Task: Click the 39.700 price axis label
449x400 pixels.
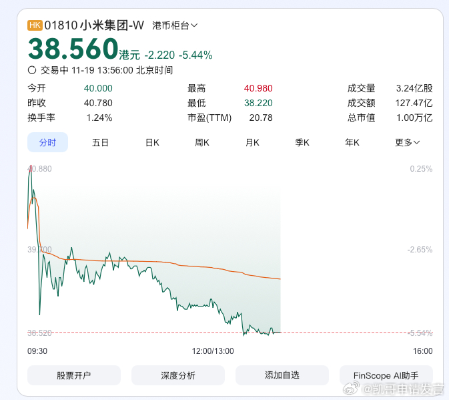Action: click(x=39, y=250)
